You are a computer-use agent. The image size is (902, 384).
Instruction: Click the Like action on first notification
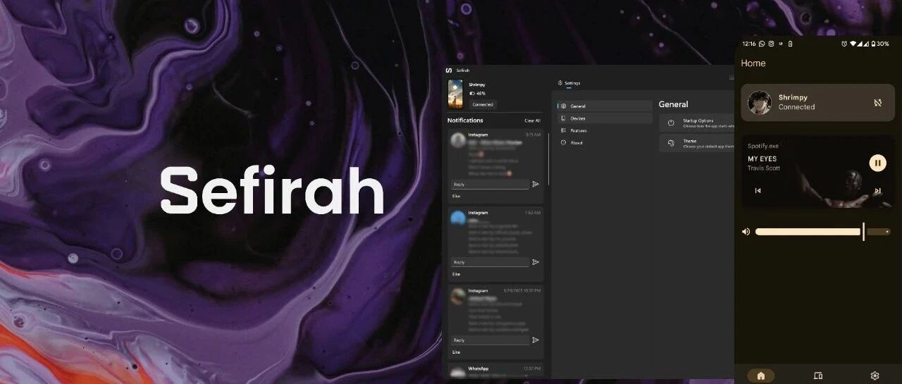(x=456, y=196)
